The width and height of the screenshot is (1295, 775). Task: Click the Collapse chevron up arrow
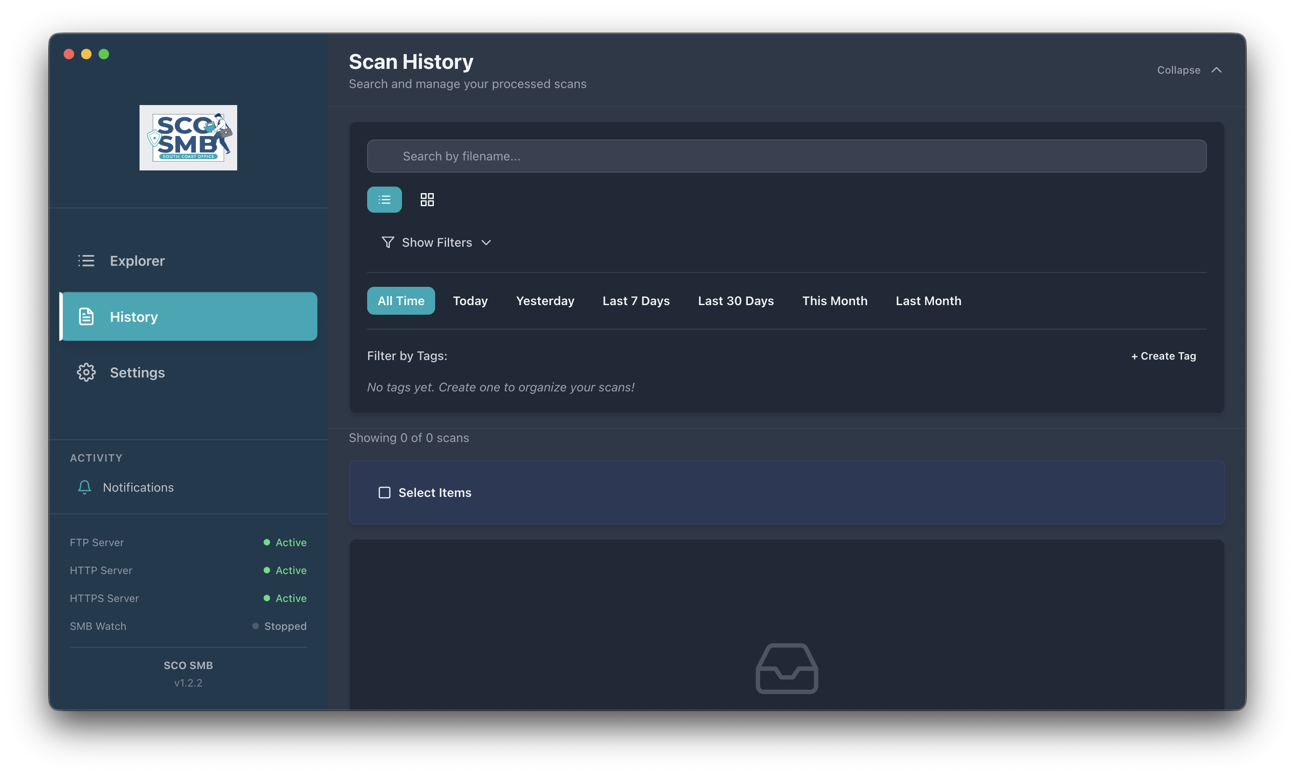(x=1216, y=70)
